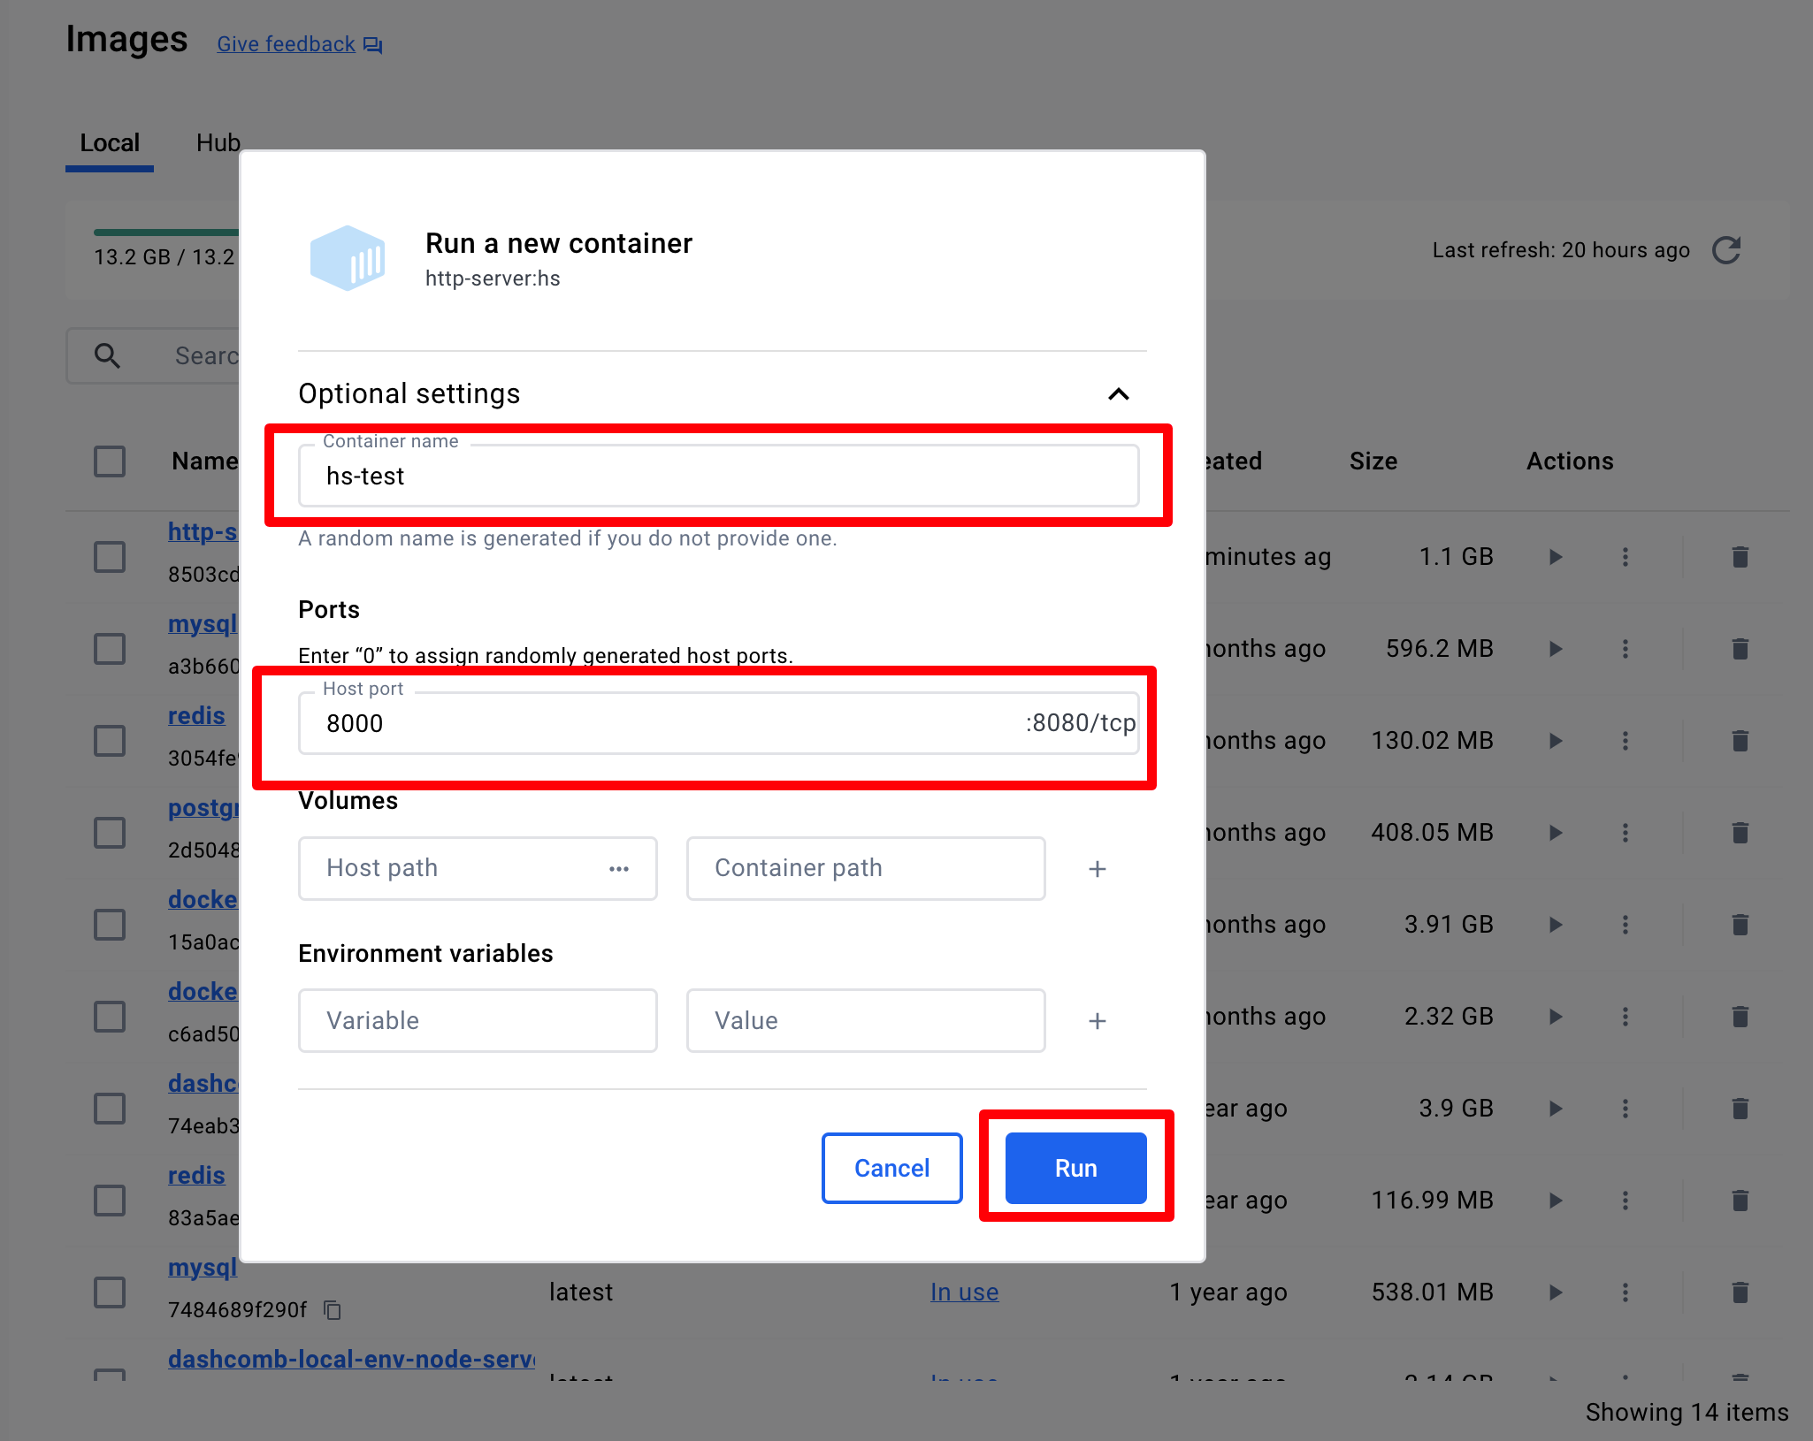Viewport: 1813px width, 1441px height.
Task: Click the Host path volume field
Action: tap(478, 868)
